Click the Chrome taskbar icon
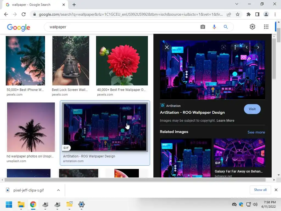The image size is (281, 211). (x=33, y=204)
